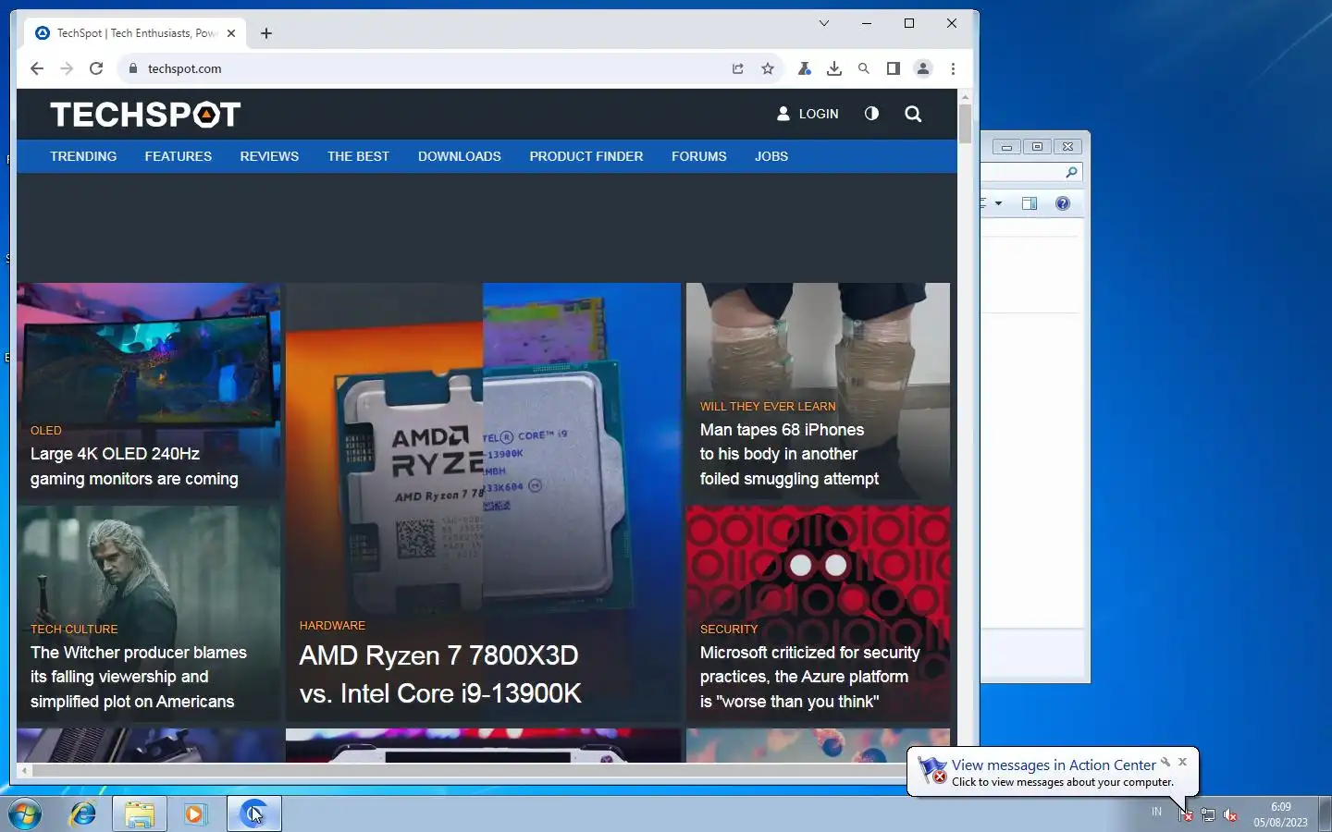Click the page vertical scrollbar thumb
Screen dimensions: 1332x832
[965, 124]
